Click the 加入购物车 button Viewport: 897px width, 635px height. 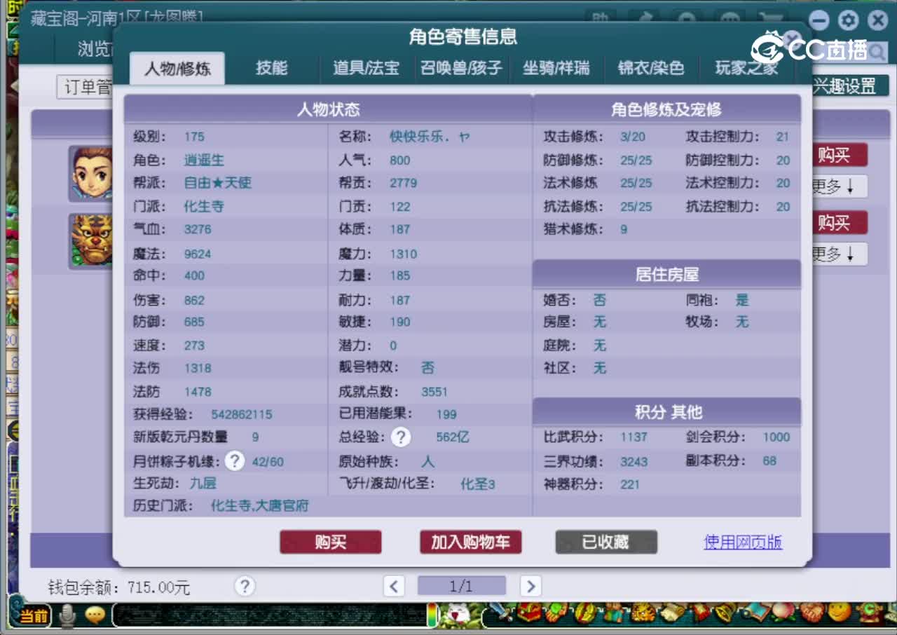pos(470,542)
